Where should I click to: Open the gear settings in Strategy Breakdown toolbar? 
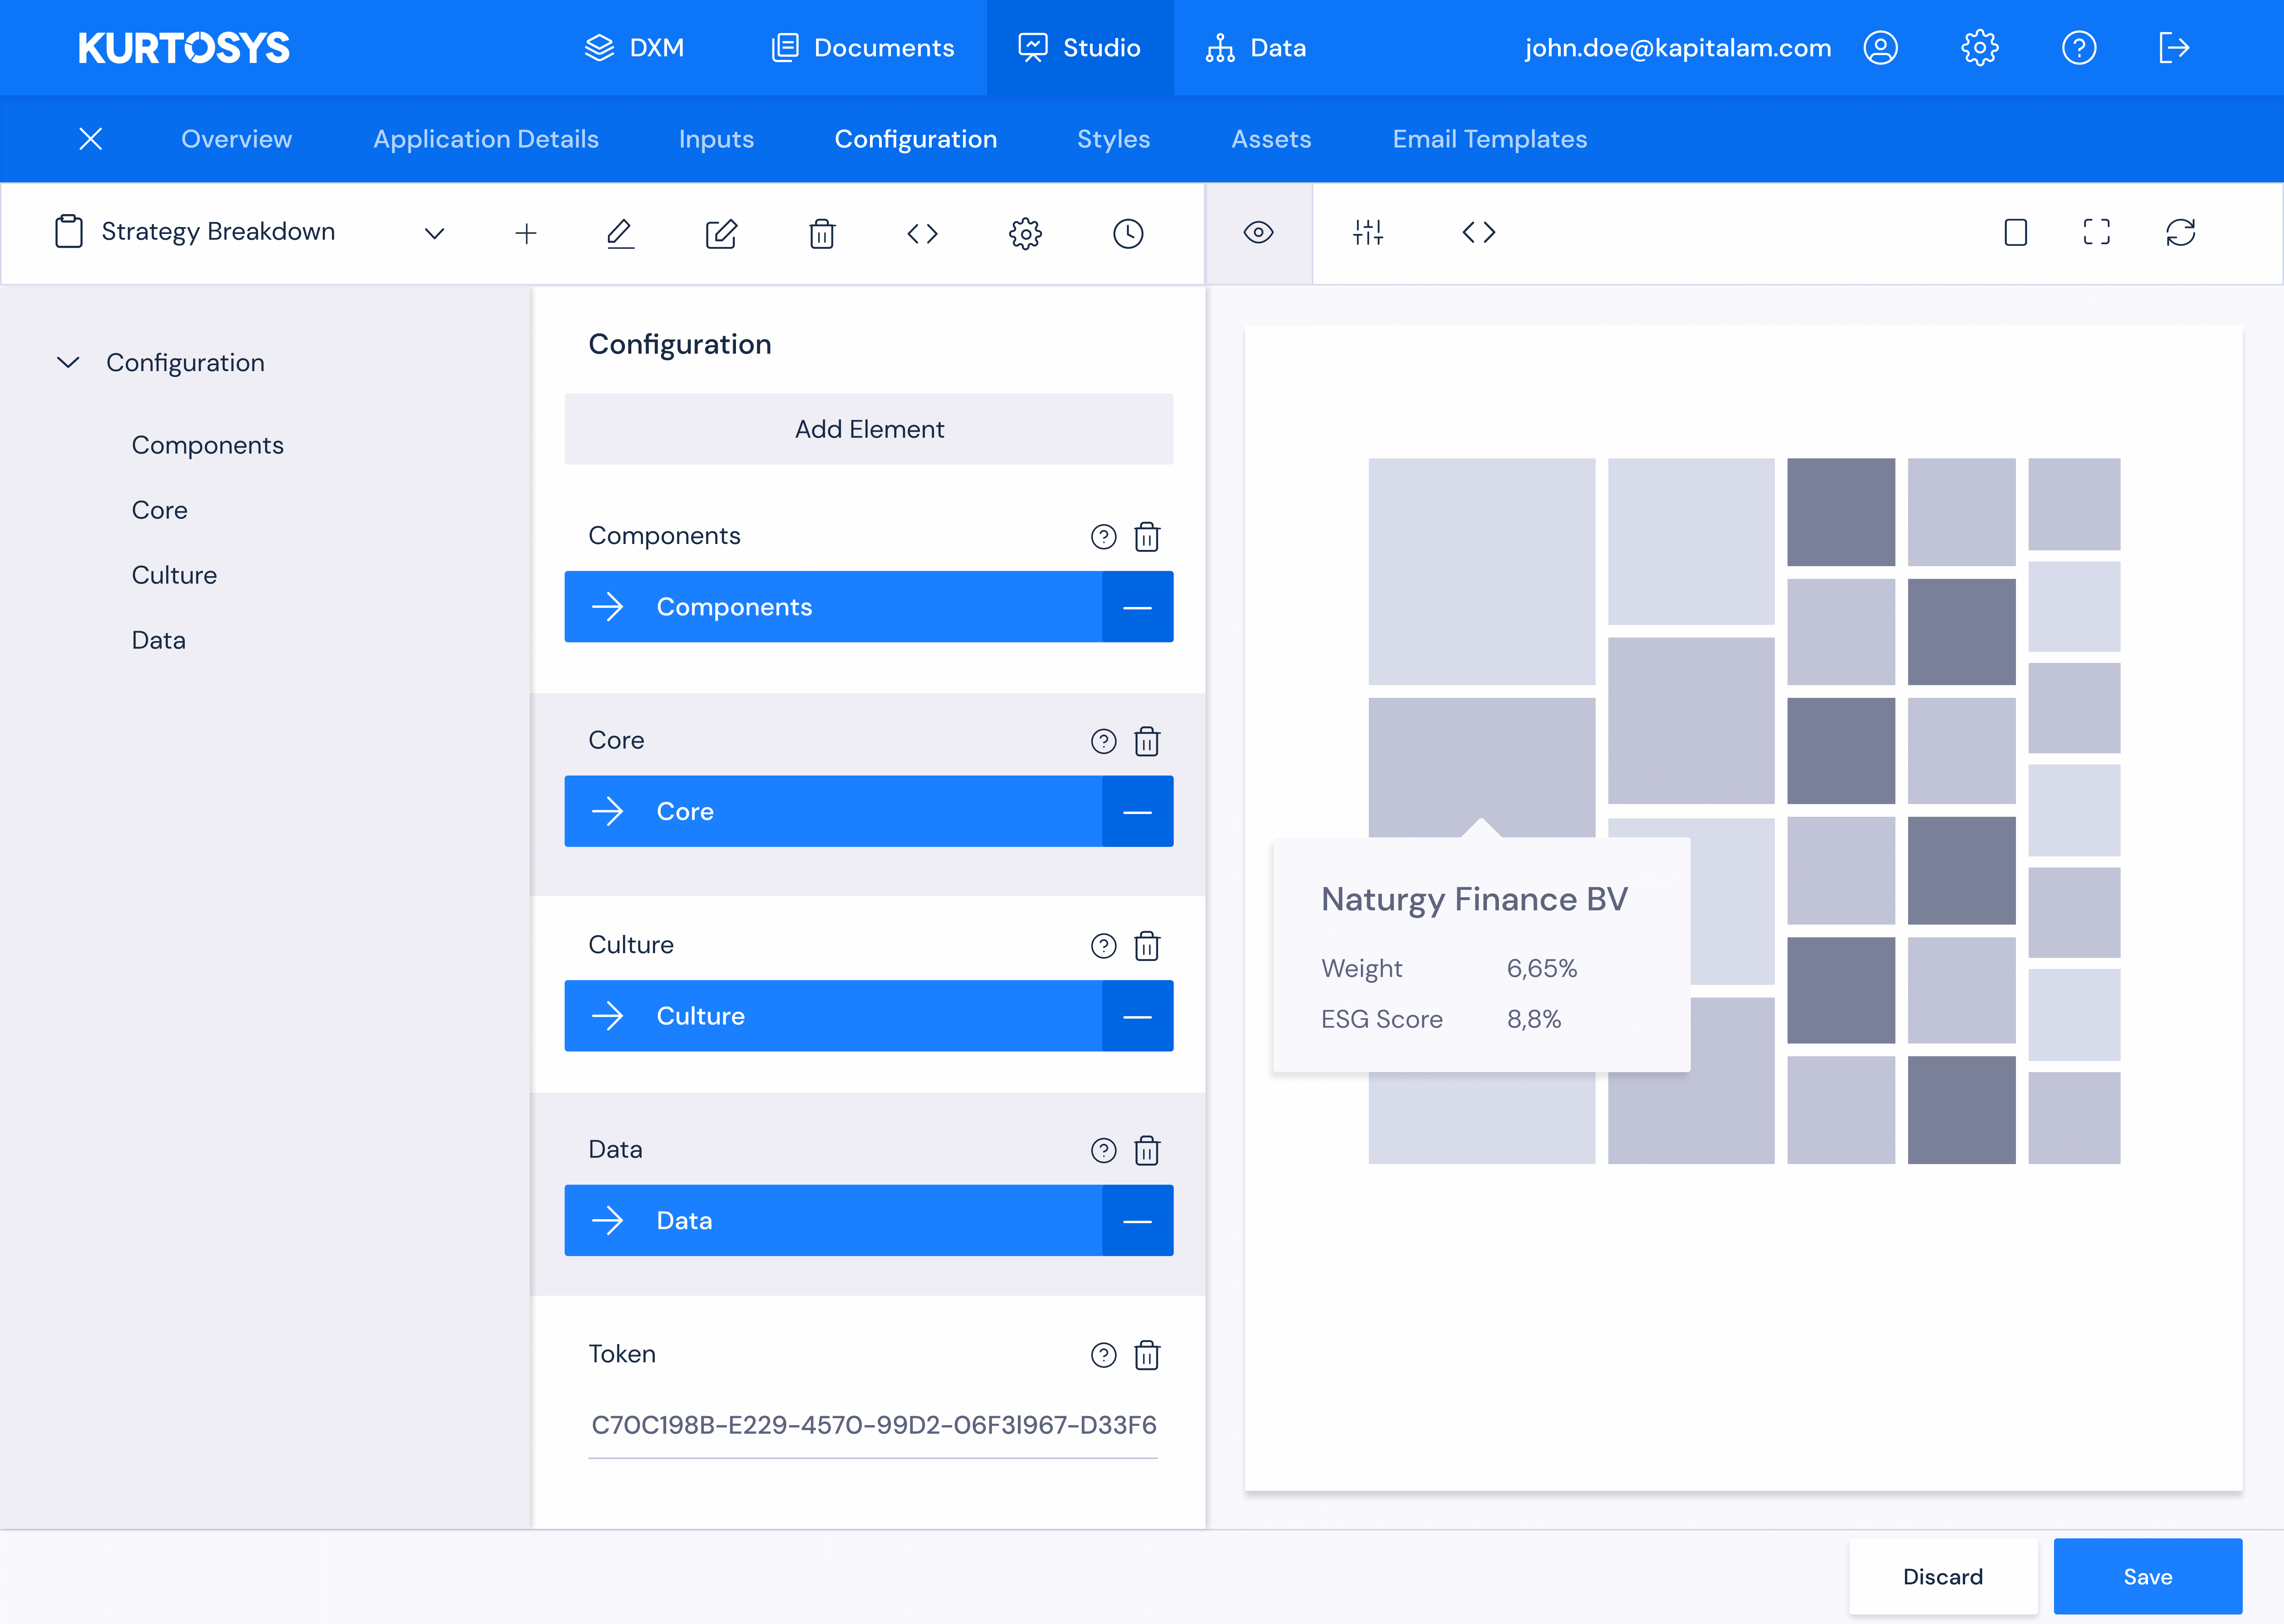click(1025, 233)
